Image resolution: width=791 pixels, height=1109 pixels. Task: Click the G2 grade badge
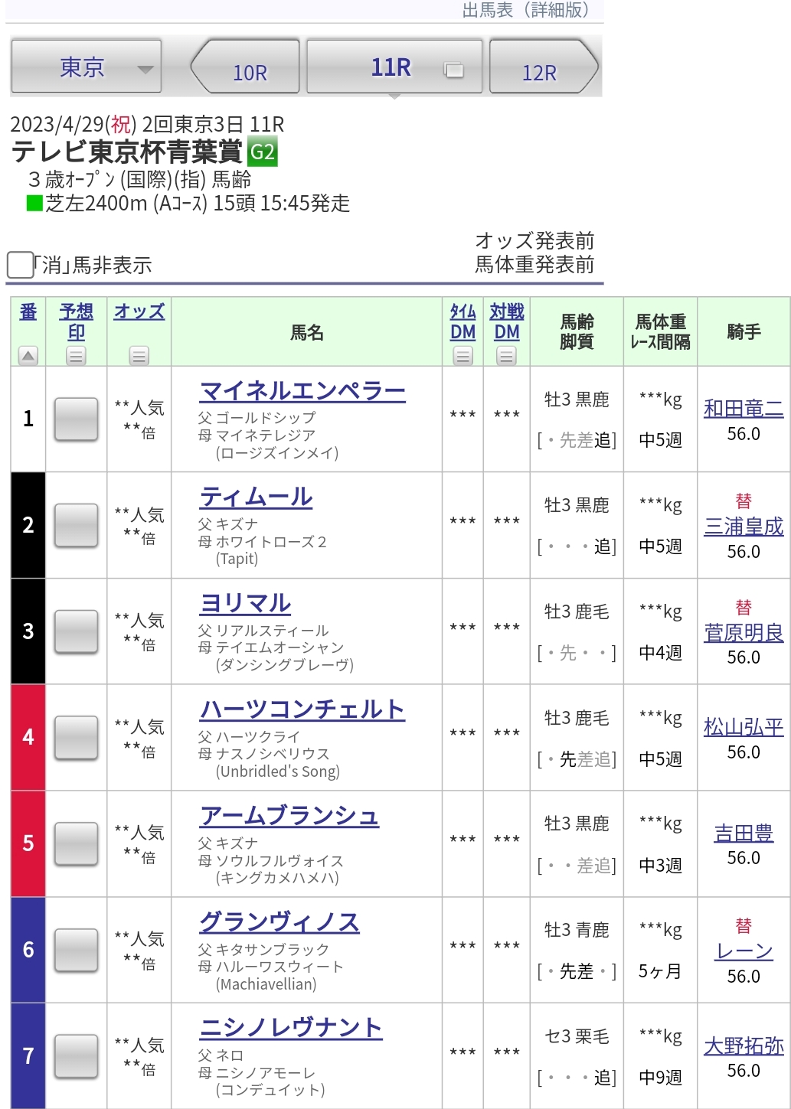click(262, 152)
